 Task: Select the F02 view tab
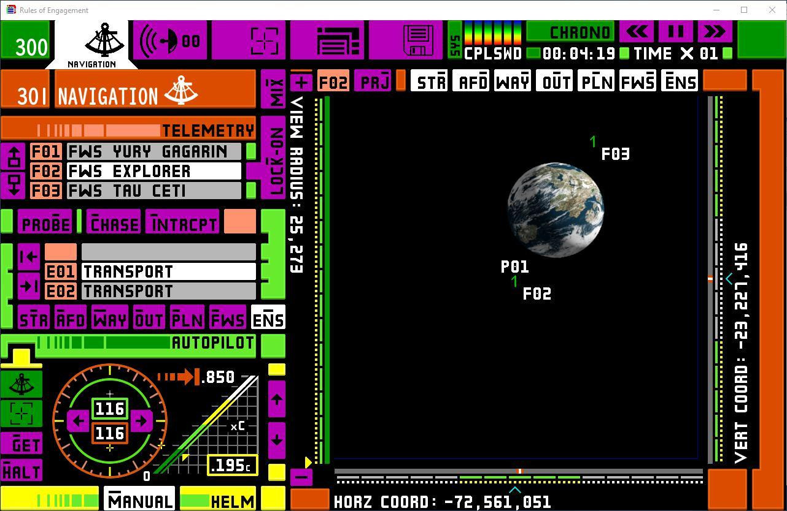(x=333, y=81)
